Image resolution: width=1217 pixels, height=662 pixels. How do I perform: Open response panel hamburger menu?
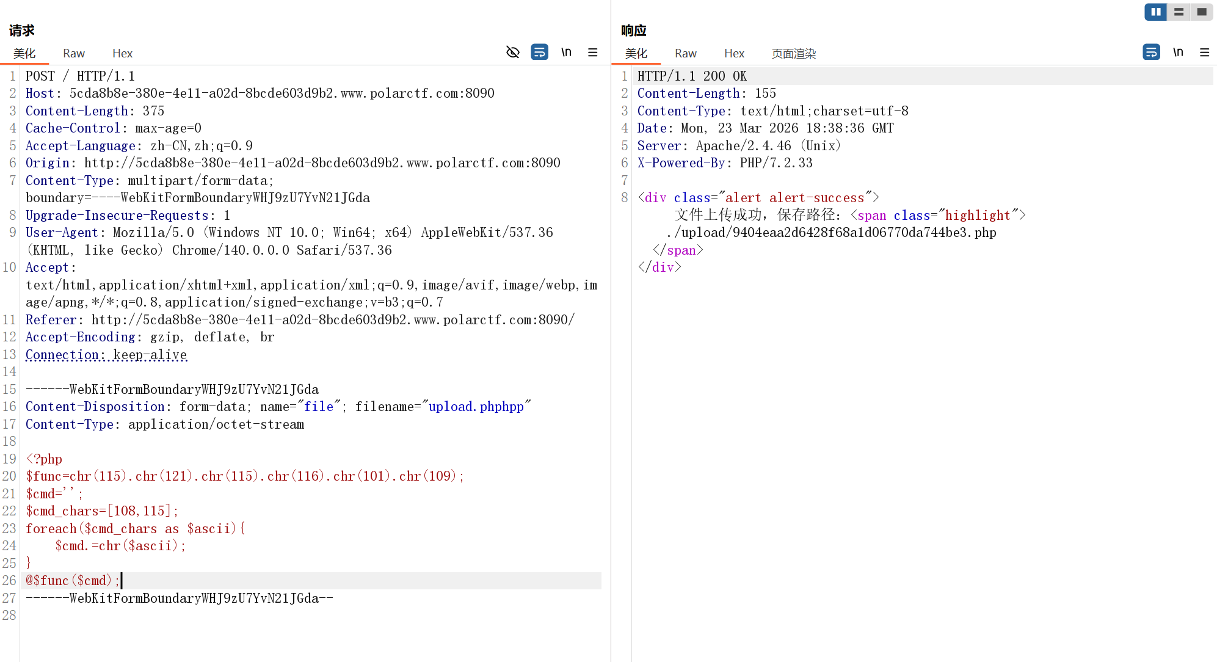pos(1204,53)
